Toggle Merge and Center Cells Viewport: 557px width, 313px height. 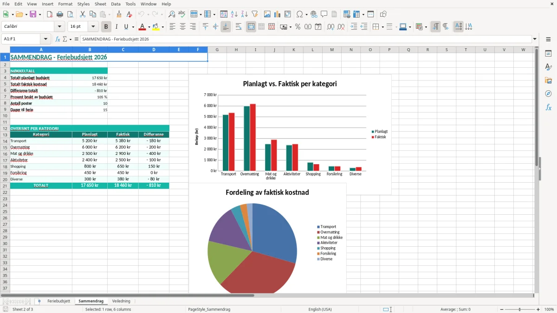[x=251, y=27]
